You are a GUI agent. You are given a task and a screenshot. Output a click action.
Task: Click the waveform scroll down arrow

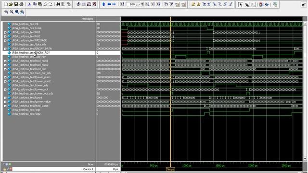[305, 159]
